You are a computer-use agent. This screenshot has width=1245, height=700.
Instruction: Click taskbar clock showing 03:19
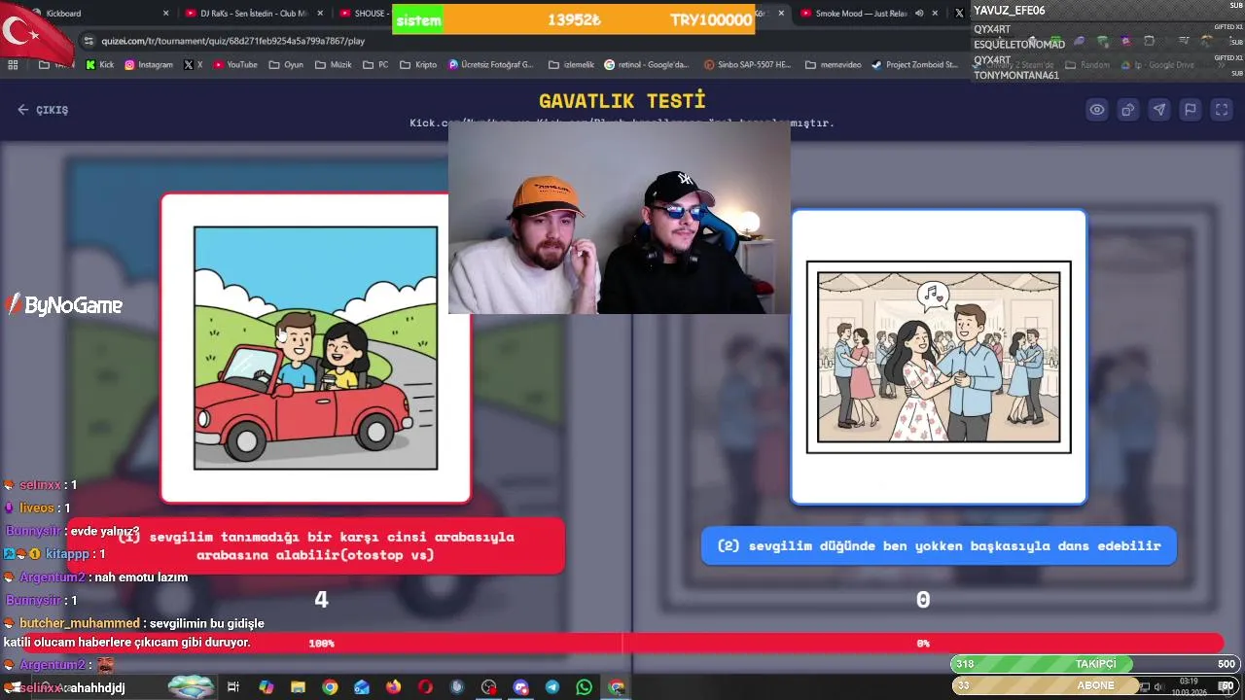(1189, 686)
